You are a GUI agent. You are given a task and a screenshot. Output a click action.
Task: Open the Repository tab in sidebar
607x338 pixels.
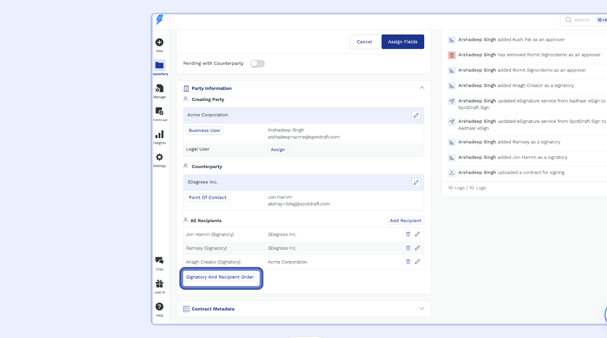coord(159,66)
